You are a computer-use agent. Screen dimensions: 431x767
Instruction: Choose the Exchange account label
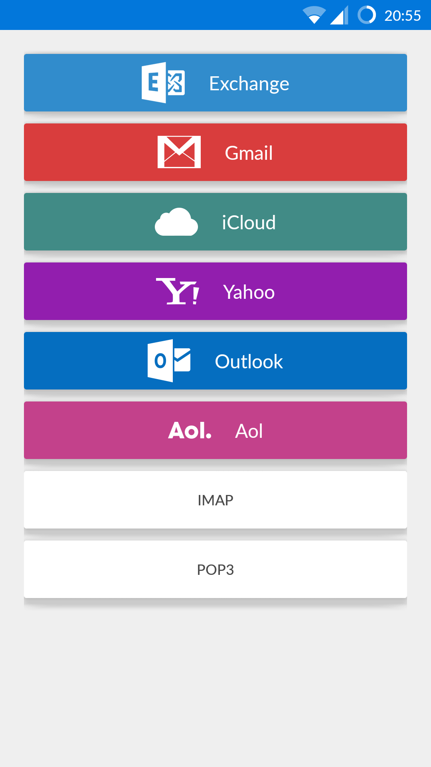(x=249, y=84)
